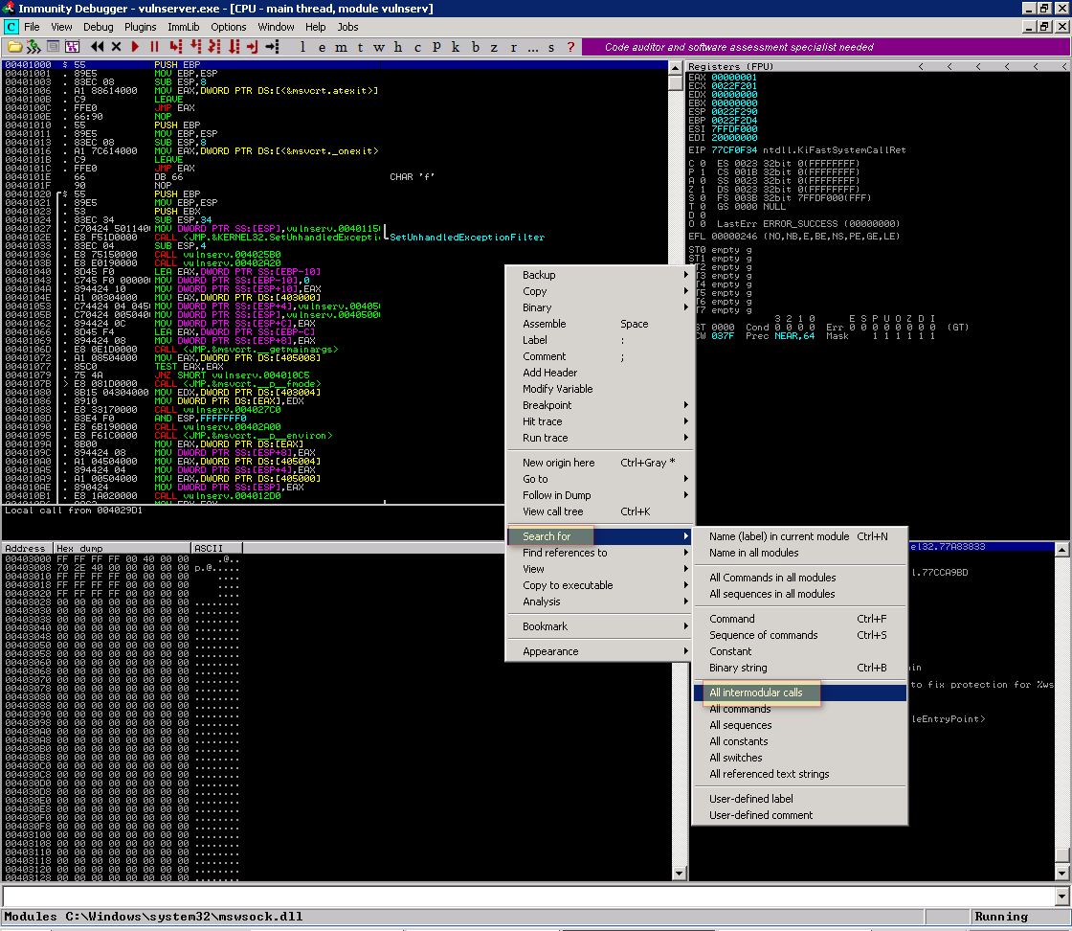
Task: Click the Hex dump column header
Action: click(122, 548)
